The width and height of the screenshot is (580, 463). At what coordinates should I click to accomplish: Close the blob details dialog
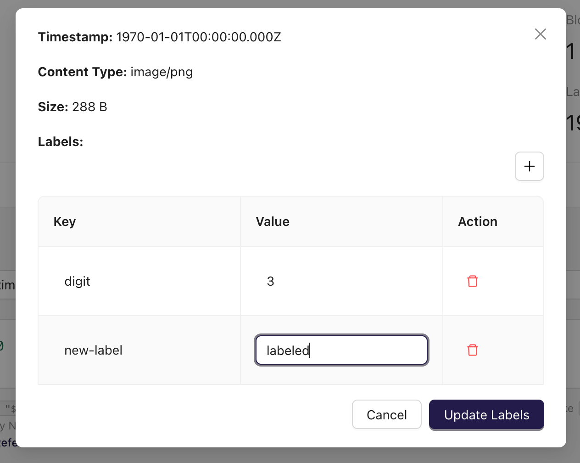pyautogui.click(x=540, y=34)
